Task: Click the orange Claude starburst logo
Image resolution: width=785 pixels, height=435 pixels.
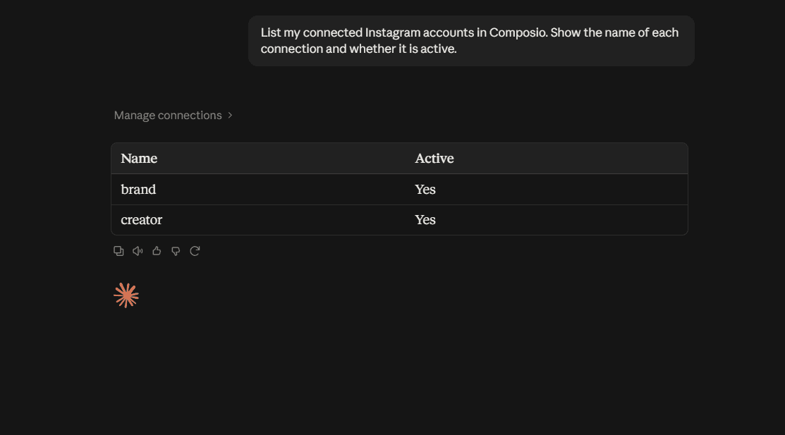Action: click(126, 295)
